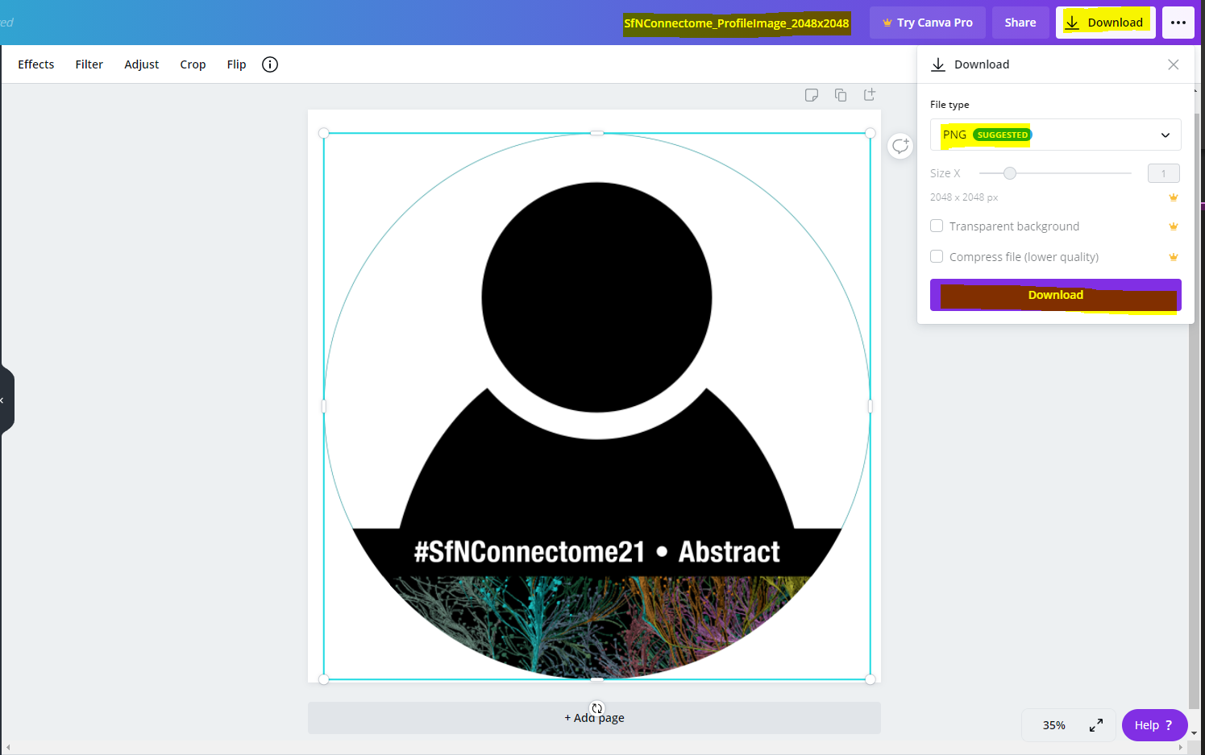Screen dimensions: 1205x755
Task: Click the top bar Download button
Action: [x=1106, y=23]
